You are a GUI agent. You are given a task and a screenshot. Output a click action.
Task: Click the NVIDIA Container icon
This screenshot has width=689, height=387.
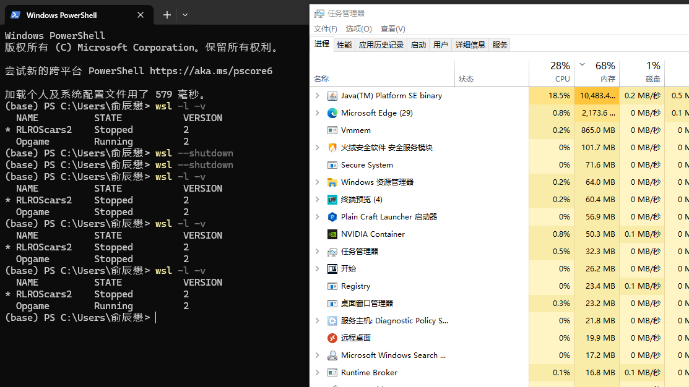(x=332, y=234)
